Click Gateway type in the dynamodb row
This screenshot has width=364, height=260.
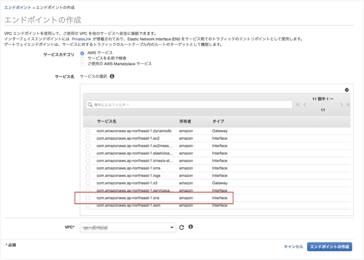pos(220,131)
